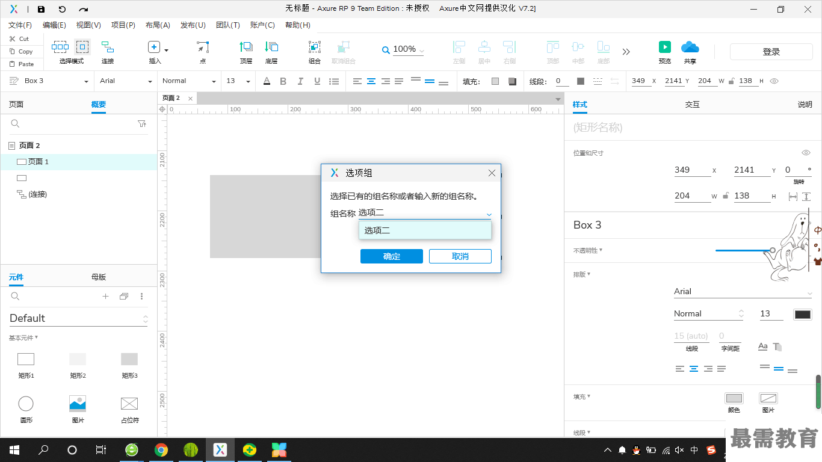
Task: Close the 选项组 dialog
Action: tap(492, 173)
